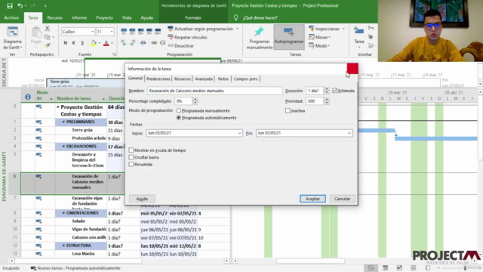The height and width of the screenshot is (272, 483).
Task: Collapse the PRELIMINARES summary task
Action: pos(63,122)
